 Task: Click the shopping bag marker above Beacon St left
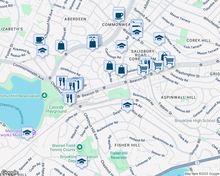coord(110,67)
